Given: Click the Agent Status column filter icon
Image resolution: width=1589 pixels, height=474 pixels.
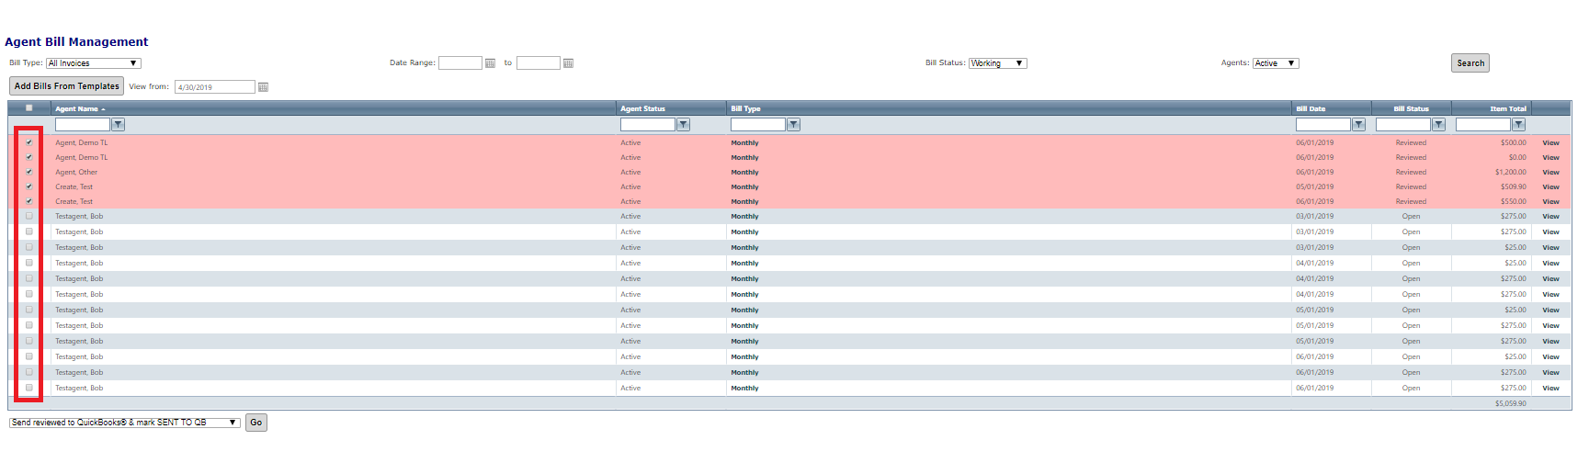Looking at the screenshot, I should click(x=683, y=125).
